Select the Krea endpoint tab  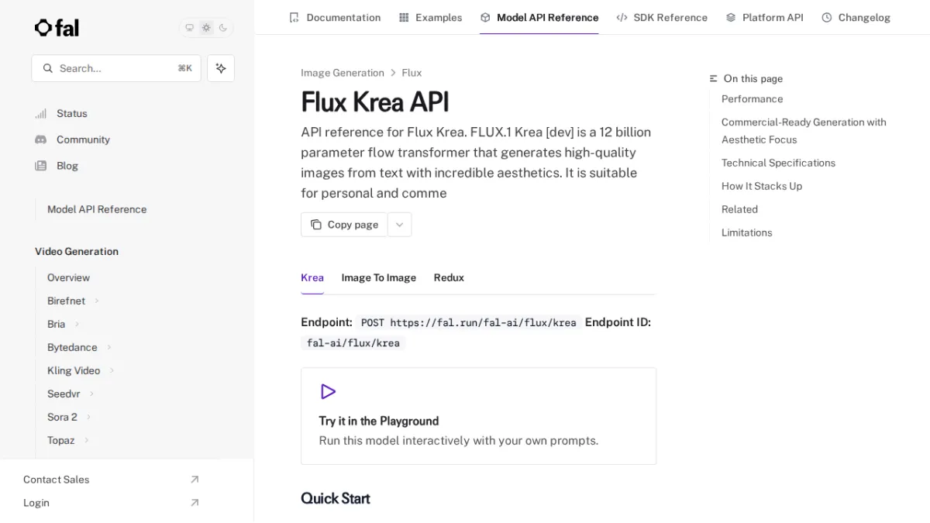(312, 277)
